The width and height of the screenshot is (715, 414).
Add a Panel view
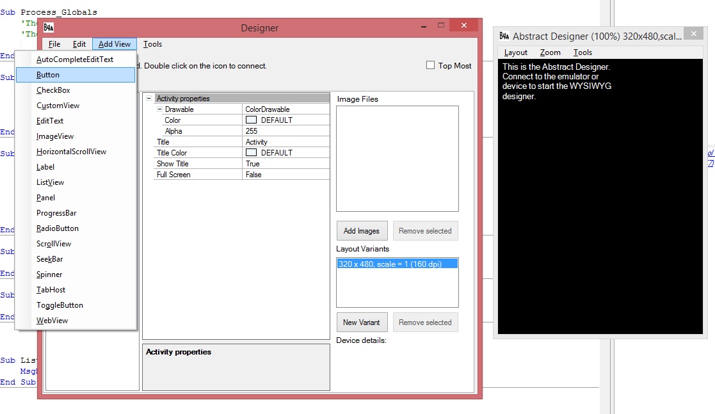coord(76,198)
